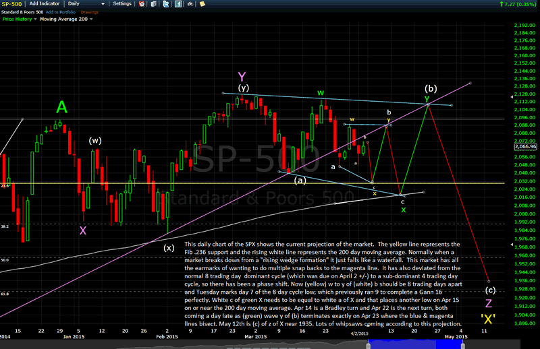Click the 4/2/2015 date marker

click(360, 334)
